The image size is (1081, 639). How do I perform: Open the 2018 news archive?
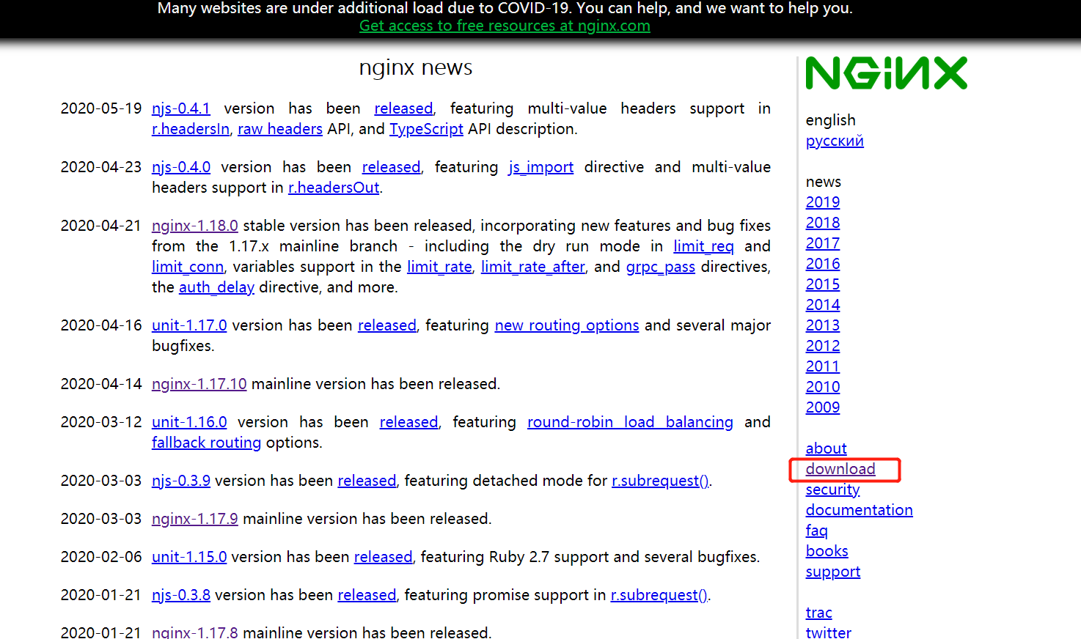tap(823, 223)
